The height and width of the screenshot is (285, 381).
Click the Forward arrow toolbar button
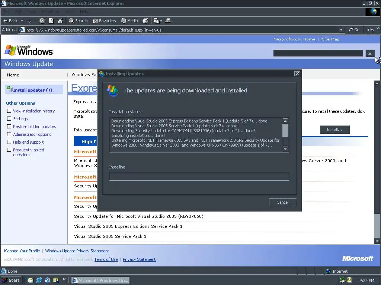tap(29, 21)
